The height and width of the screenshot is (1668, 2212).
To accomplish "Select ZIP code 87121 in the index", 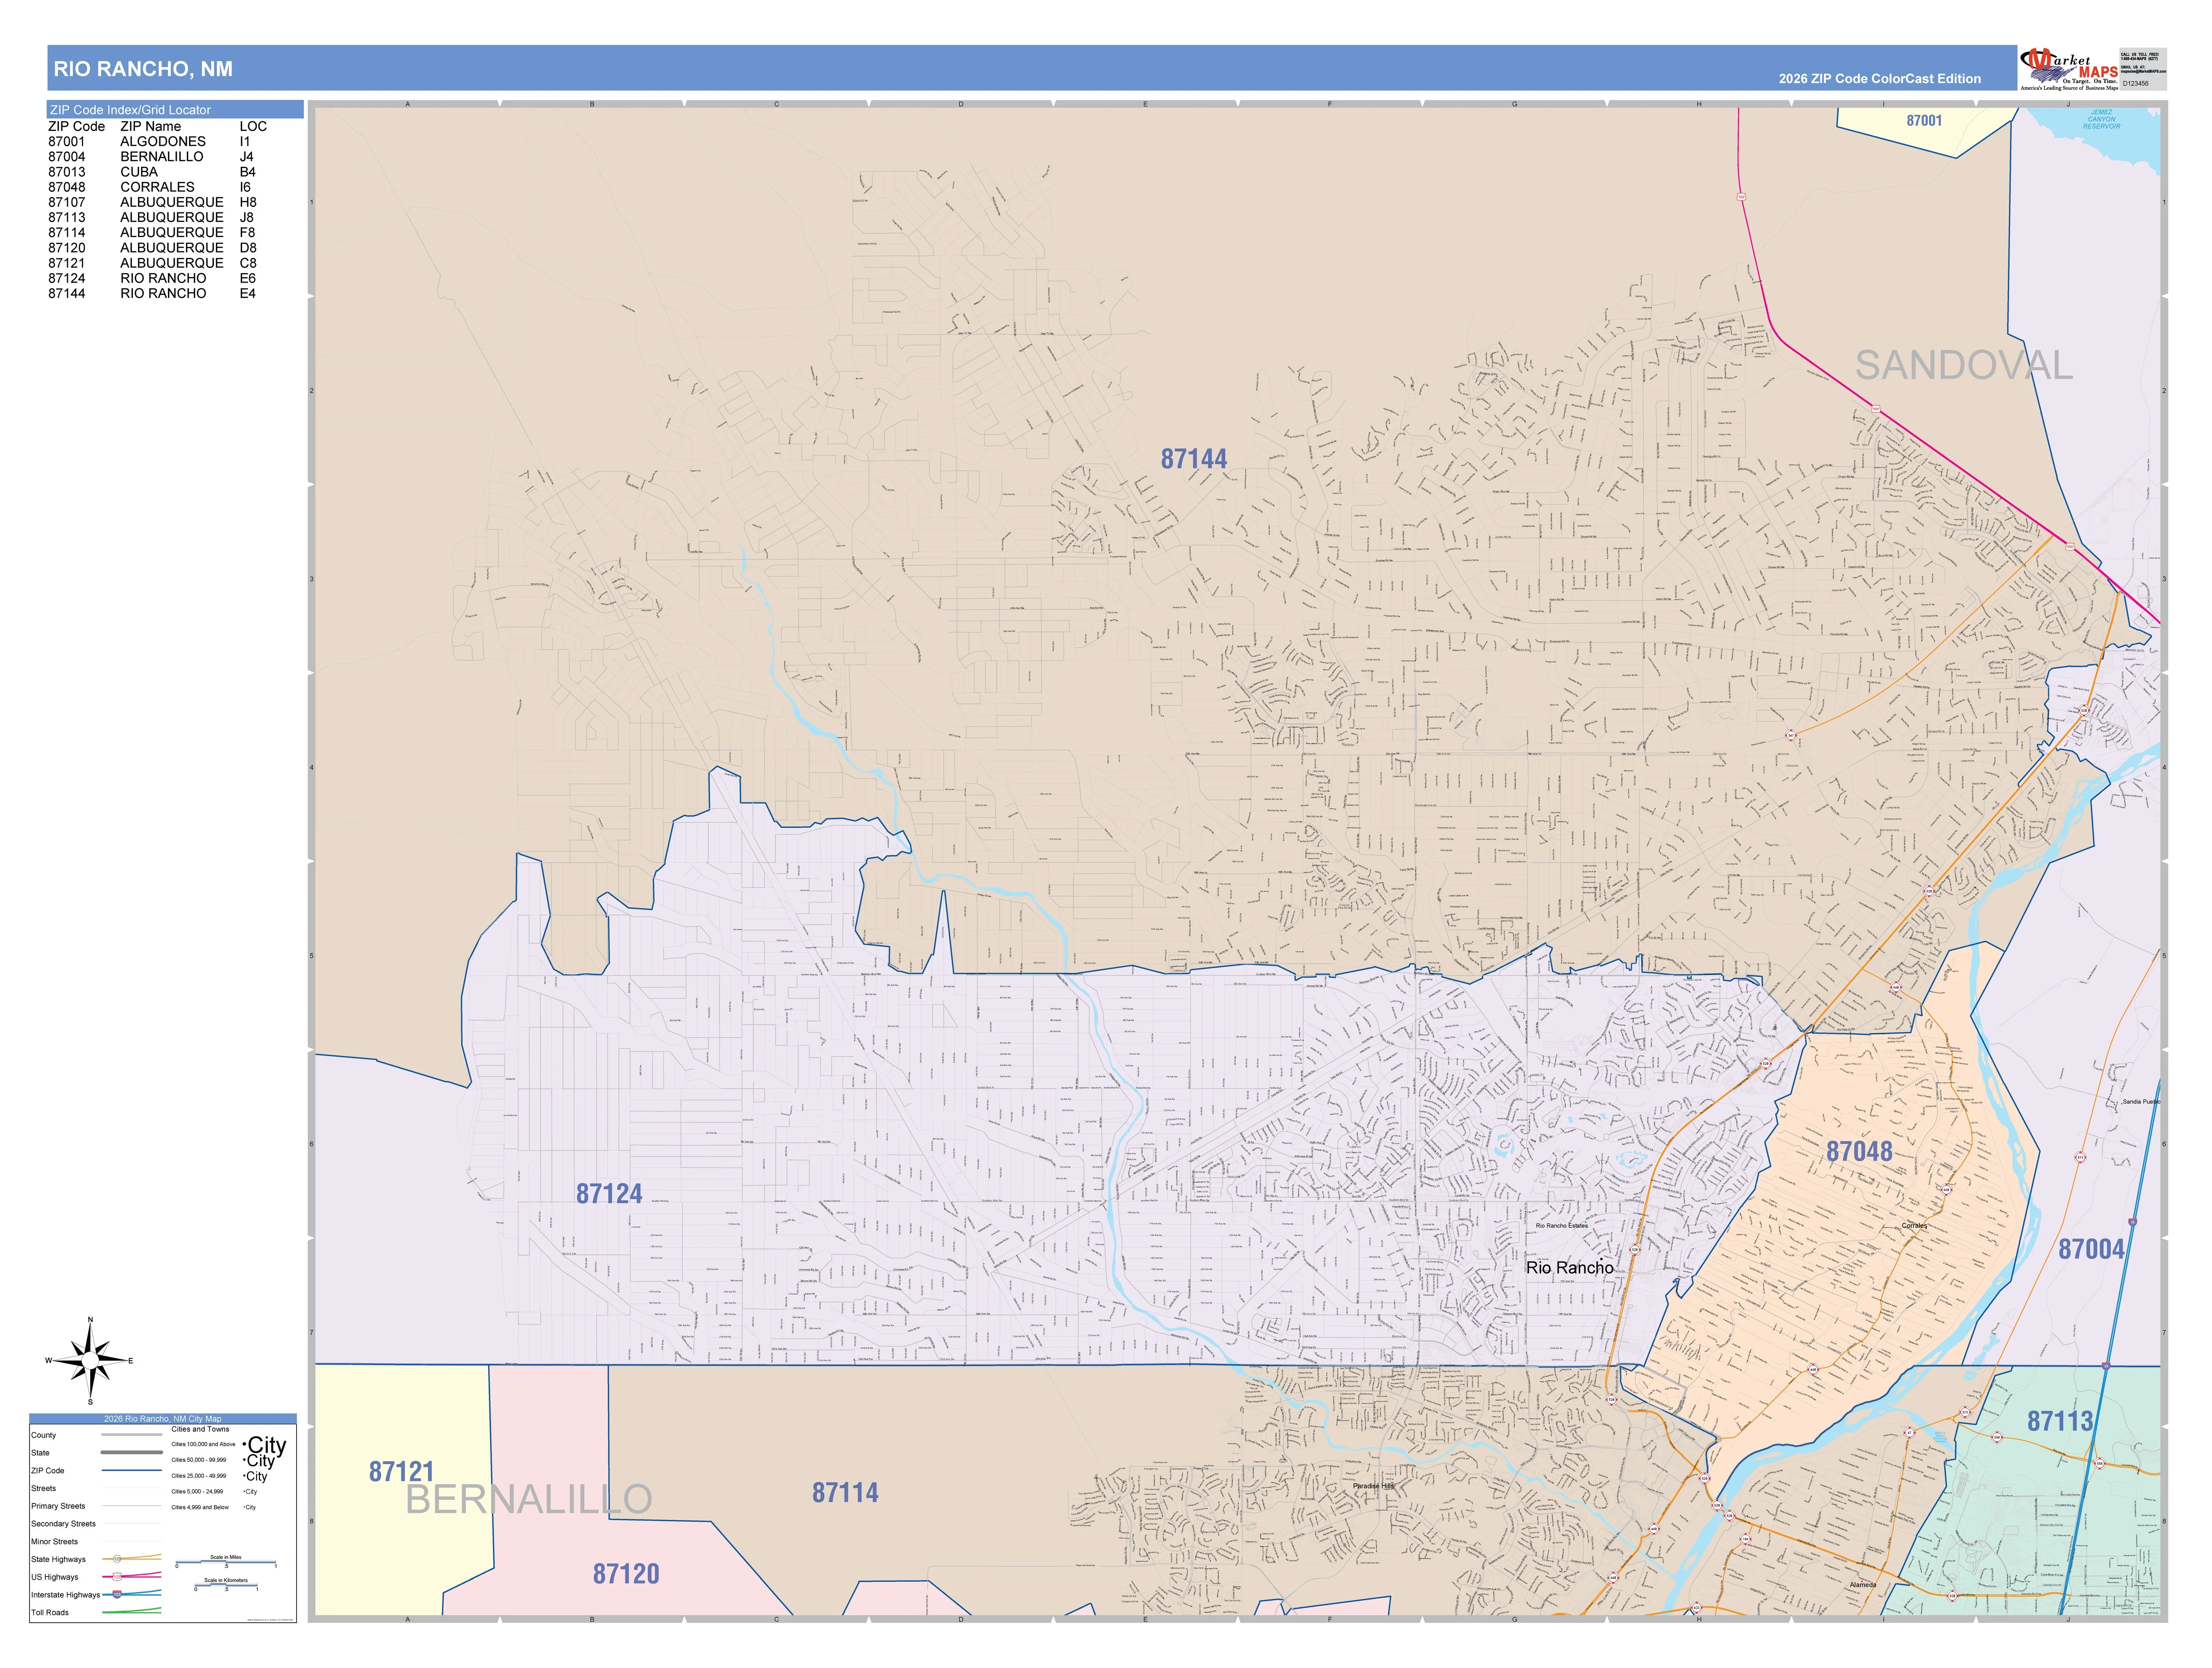I will (67, 263).
